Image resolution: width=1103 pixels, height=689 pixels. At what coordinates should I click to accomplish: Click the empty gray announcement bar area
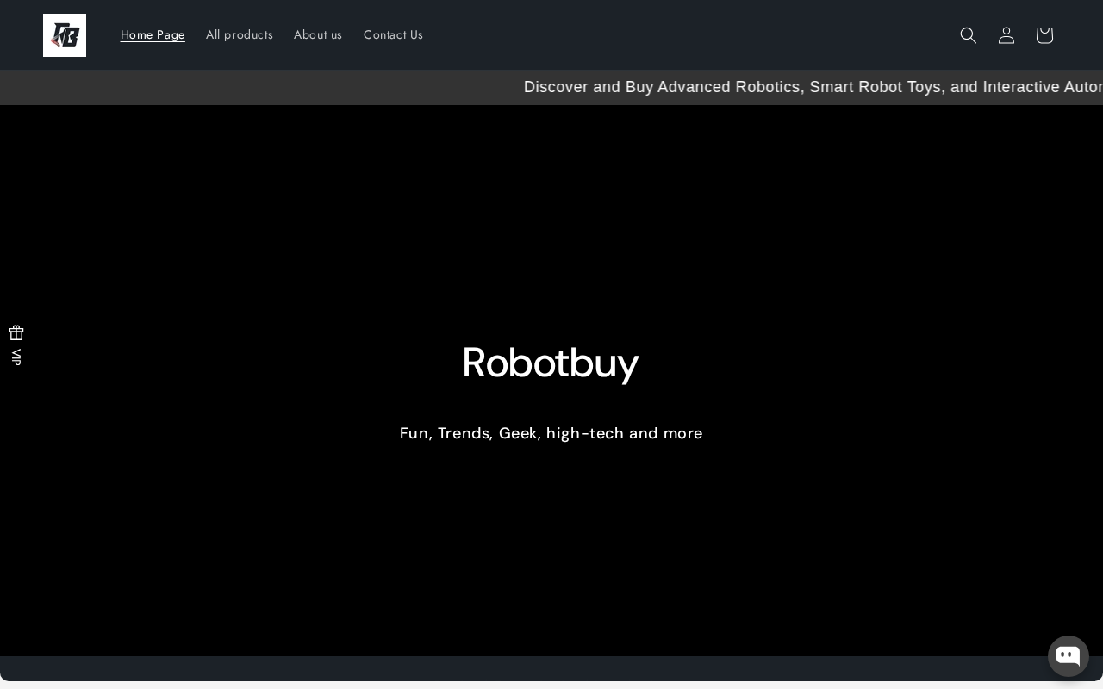[259, 87]
